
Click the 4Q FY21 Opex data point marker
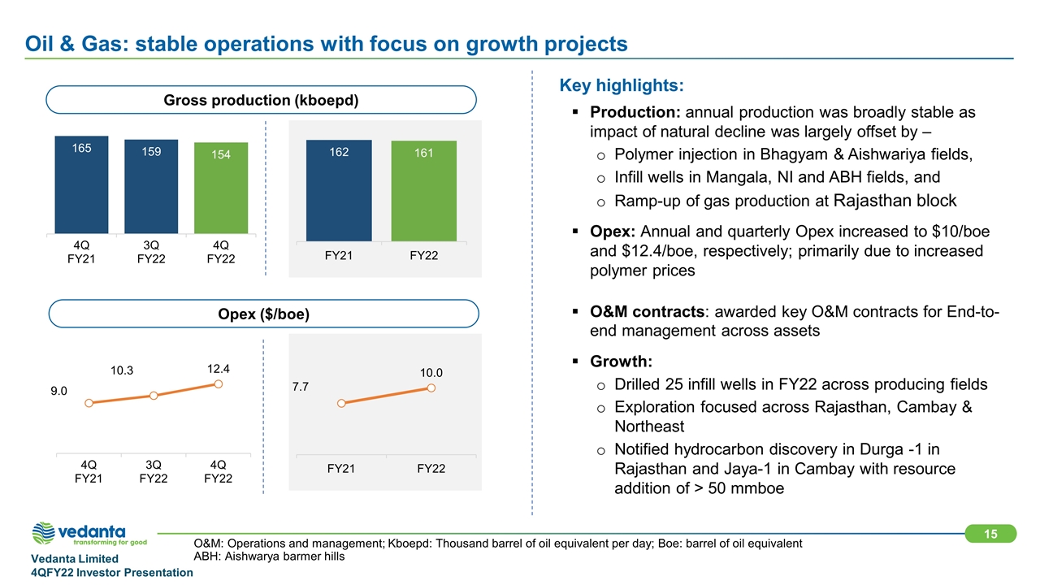[x=89, y=403]
